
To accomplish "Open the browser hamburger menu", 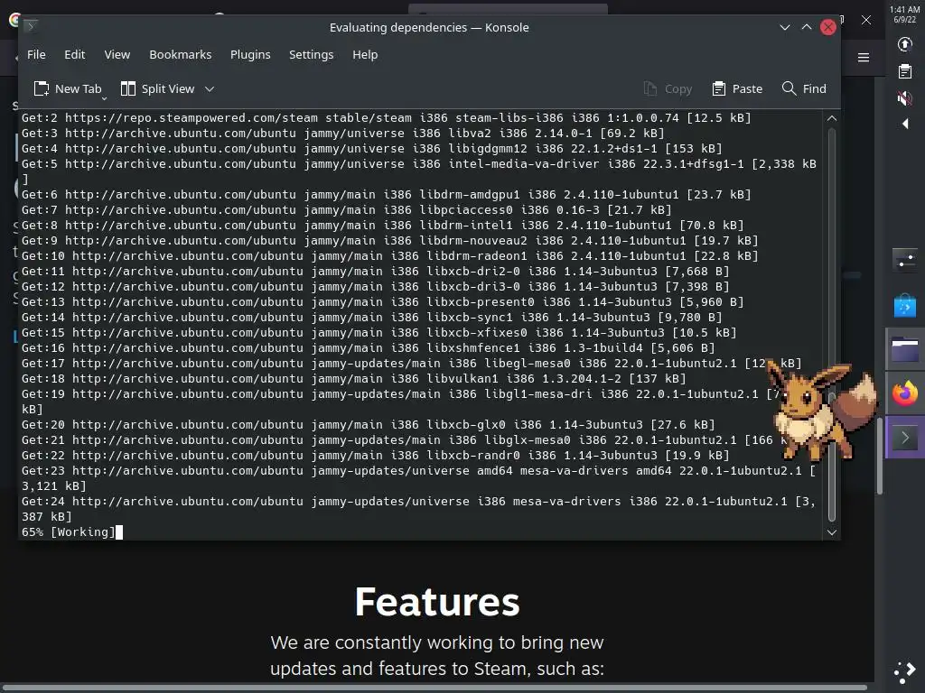I will [x=864, y=57].
